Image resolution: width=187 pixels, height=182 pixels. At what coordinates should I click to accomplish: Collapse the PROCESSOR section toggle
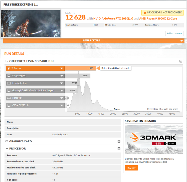pyautogui.click(x=119, y=149)
